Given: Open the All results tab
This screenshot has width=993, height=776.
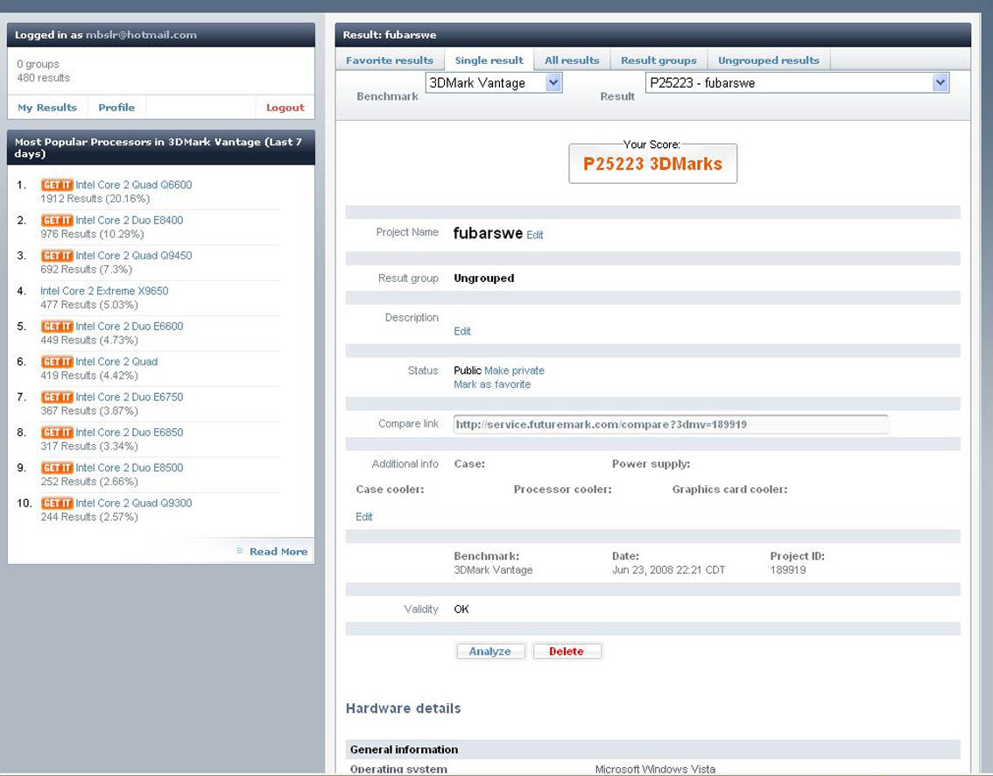Looking at the screenshot, I should click(x=572, y=60).
